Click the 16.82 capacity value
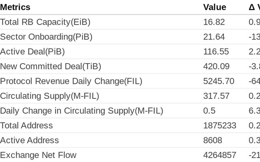 click(214, 22)
